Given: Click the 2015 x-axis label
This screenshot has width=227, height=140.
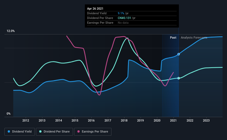Looking at the screenshot, I should pos(75,120).
